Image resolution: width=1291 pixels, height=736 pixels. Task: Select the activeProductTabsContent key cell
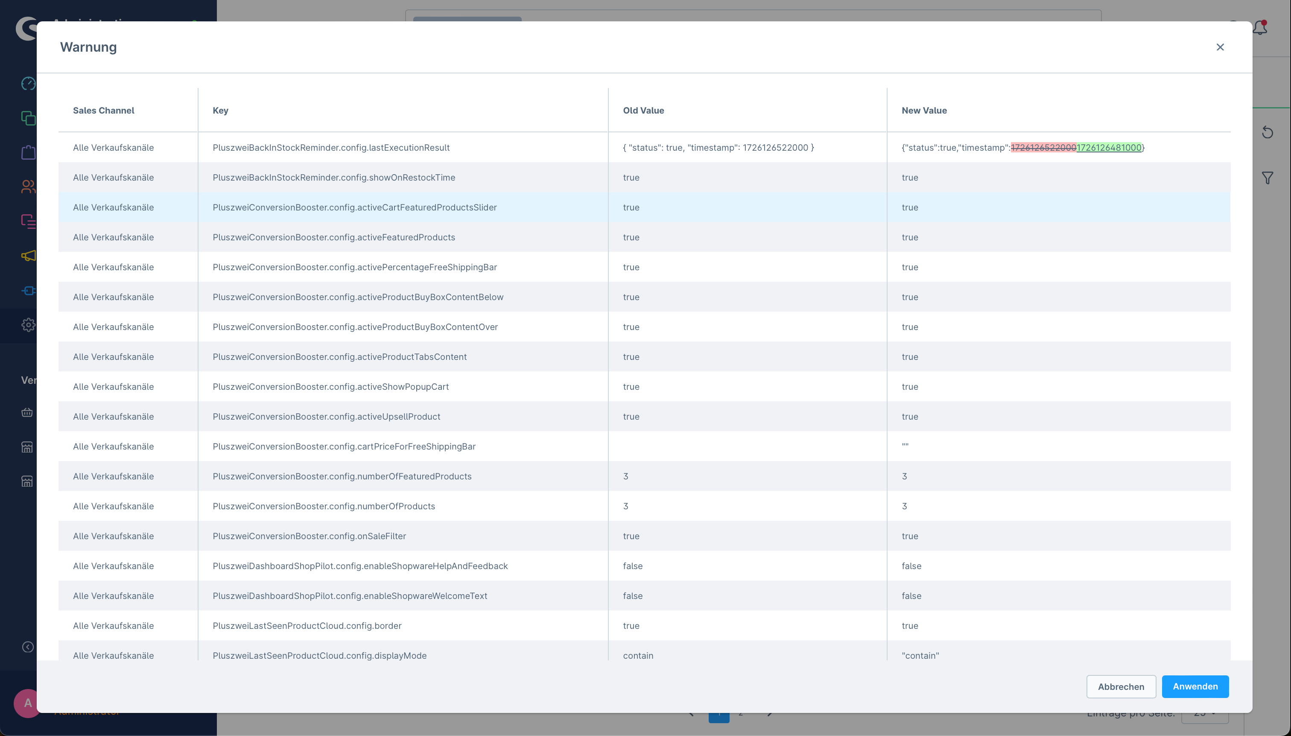pyautogui.click(x=403, y=356)
